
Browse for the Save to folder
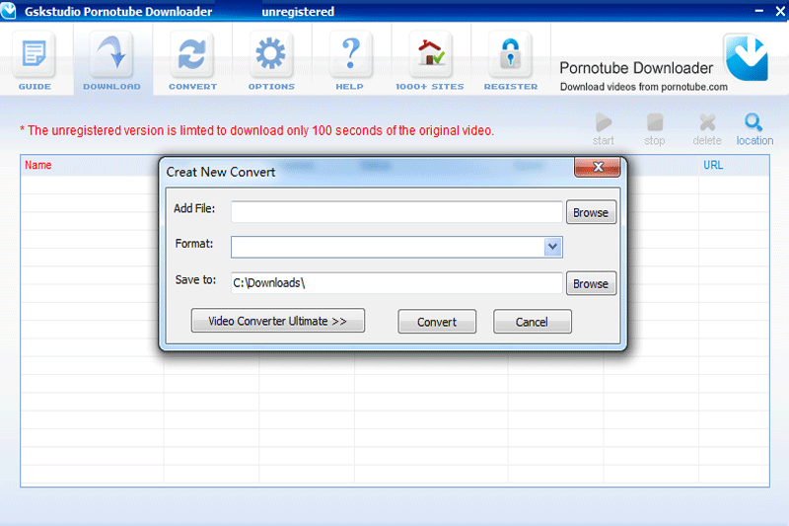click(591, 283)
